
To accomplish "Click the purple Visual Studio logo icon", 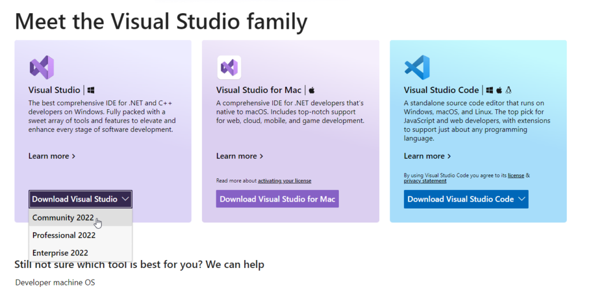I will click(x=42, y=67).
